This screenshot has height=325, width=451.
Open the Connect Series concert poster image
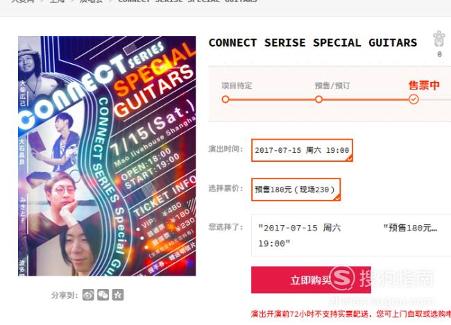(x=107, y=156)
